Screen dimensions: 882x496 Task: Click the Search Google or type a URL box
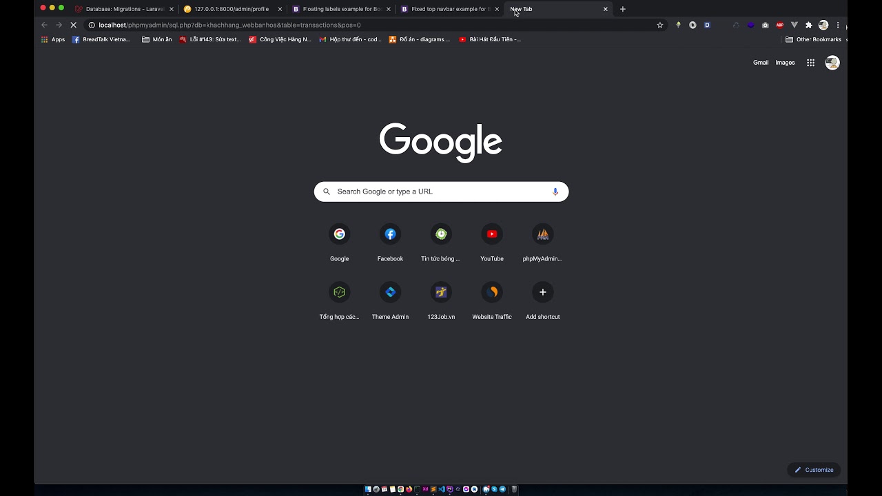click(x=441, y=192)
